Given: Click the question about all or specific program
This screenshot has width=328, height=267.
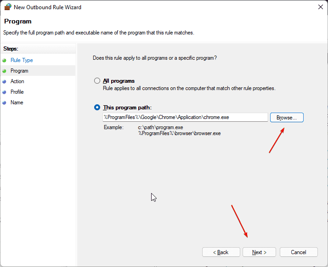Looking at the screenshot, I should pyautogui.click(x=155, y=58).
